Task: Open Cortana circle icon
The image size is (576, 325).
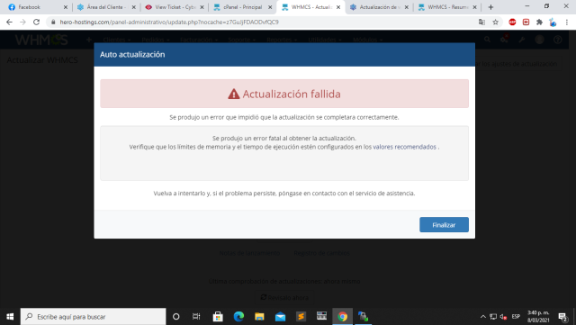Action: pyautogui.click(x=176, y=317)
